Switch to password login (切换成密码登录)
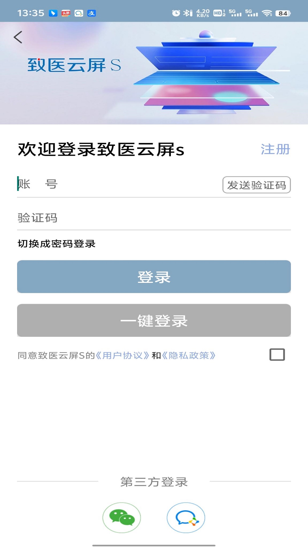This screenshot has height=547, width=308. coord(56,244)
